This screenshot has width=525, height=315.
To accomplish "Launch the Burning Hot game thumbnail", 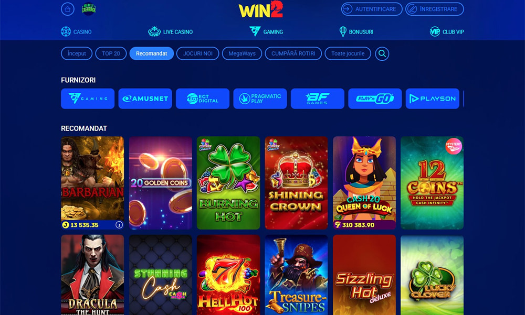I will (228, 183).
